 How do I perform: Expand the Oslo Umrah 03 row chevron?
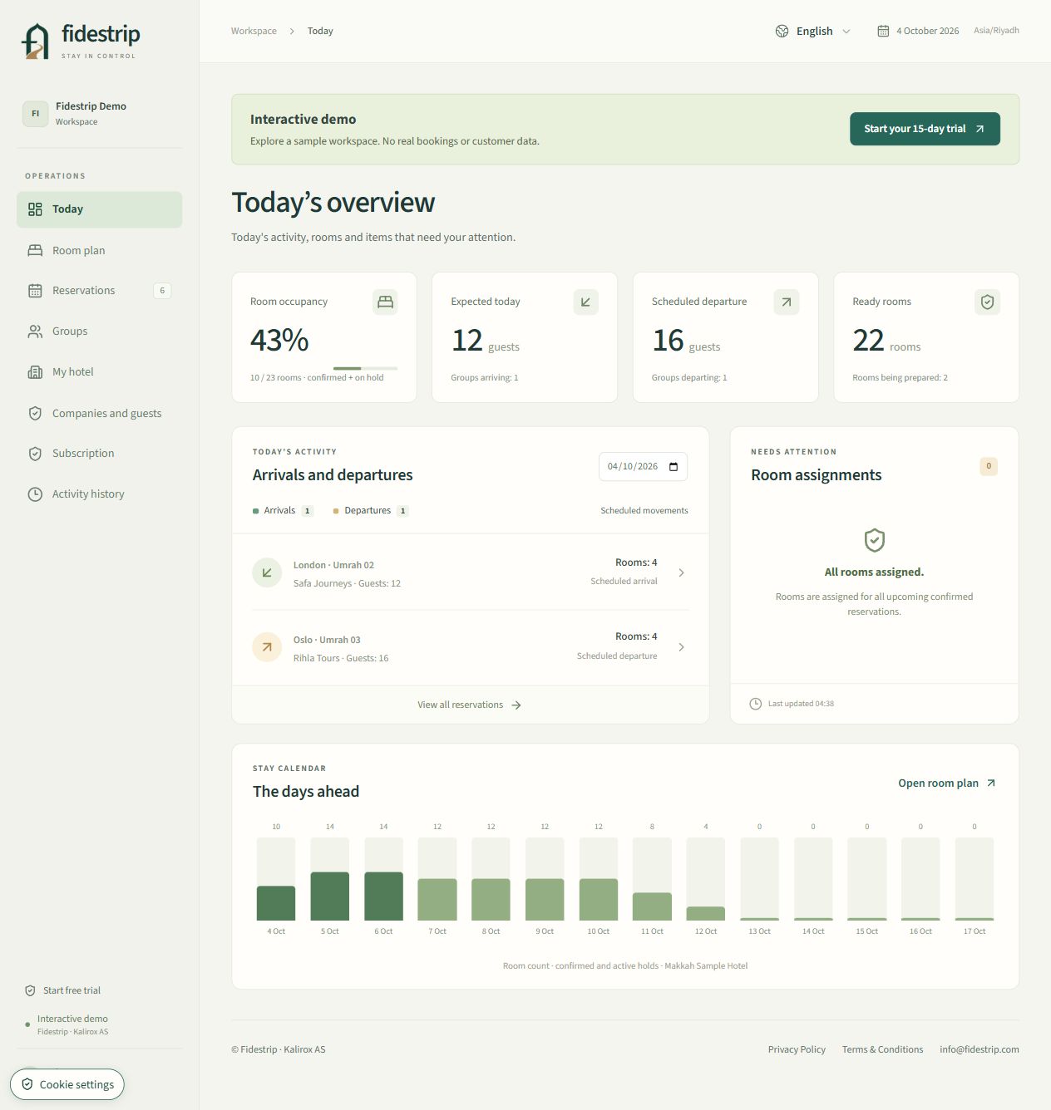(681, 647)
